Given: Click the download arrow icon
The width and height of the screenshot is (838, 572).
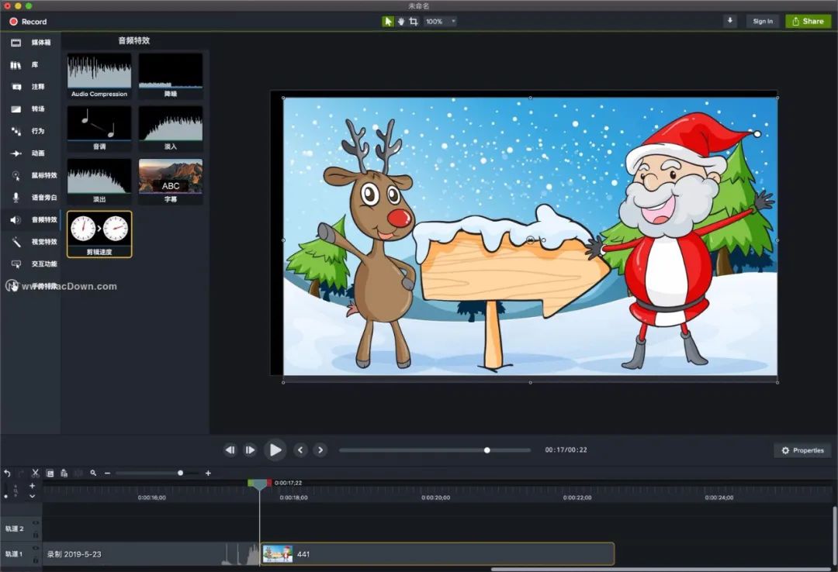Looking at the screenshot, I should [729, 21].
